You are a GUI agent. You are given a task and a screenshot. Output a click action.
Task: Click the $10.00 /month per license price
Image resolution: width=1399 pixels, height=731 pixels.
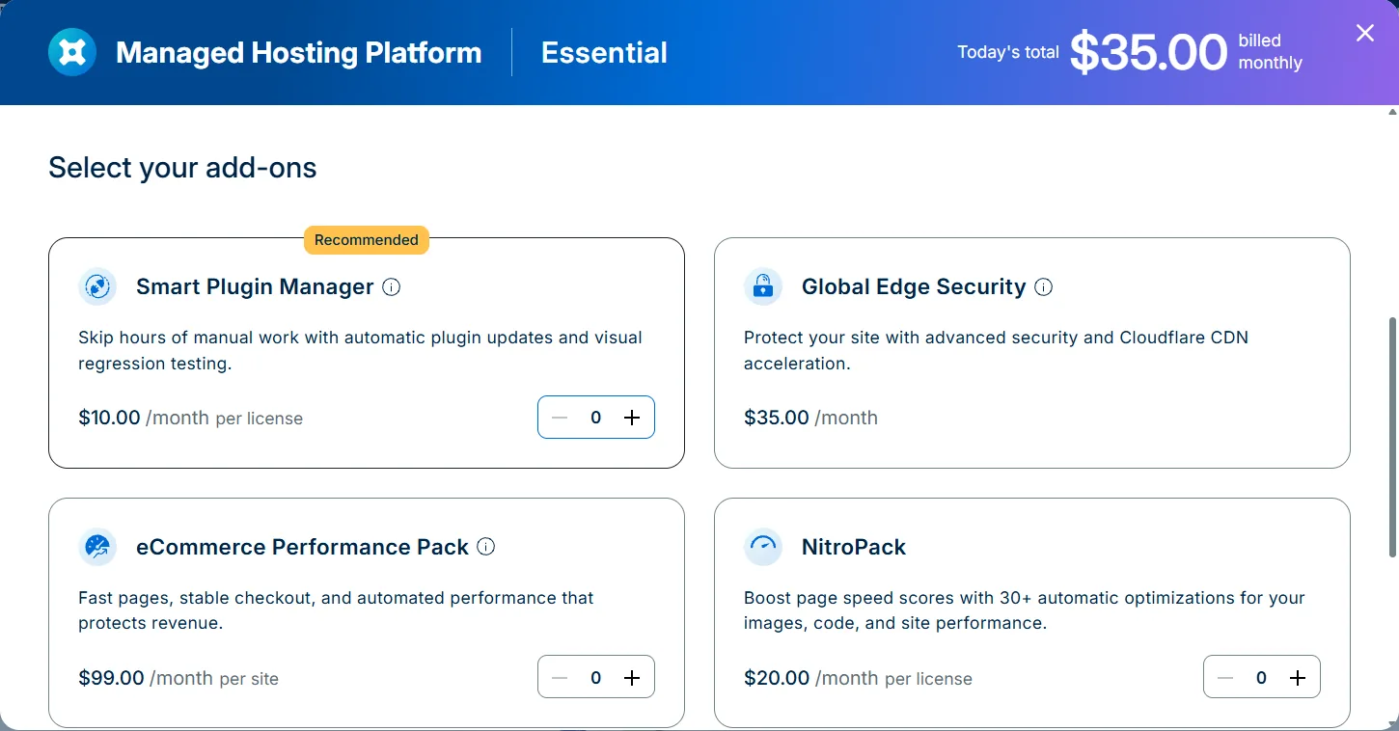click(x=191, y=418)
